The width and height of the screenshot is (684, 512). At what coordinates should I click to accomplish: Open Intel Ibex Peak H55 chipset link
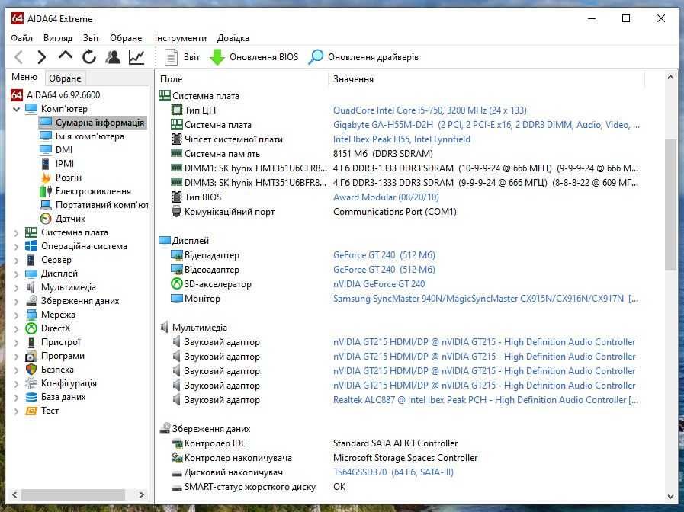(402, 139)
